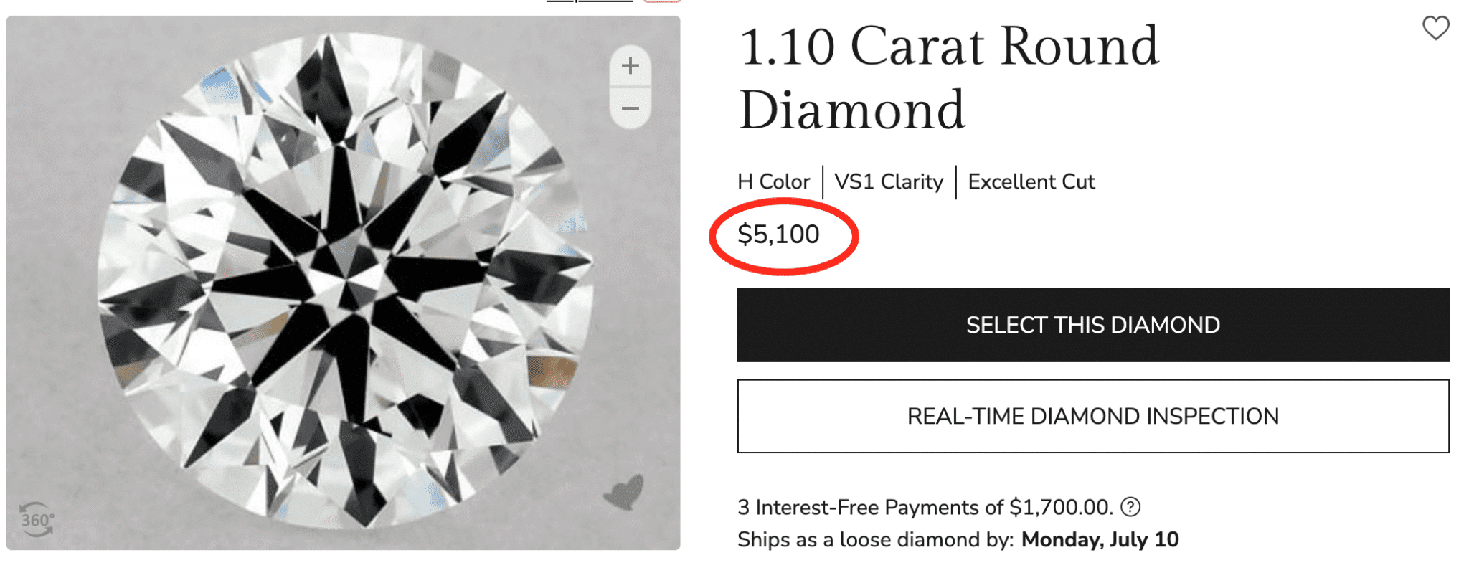Zoom in on the diamond image
Screen dimensions: 1469x573
pos(630,66)
